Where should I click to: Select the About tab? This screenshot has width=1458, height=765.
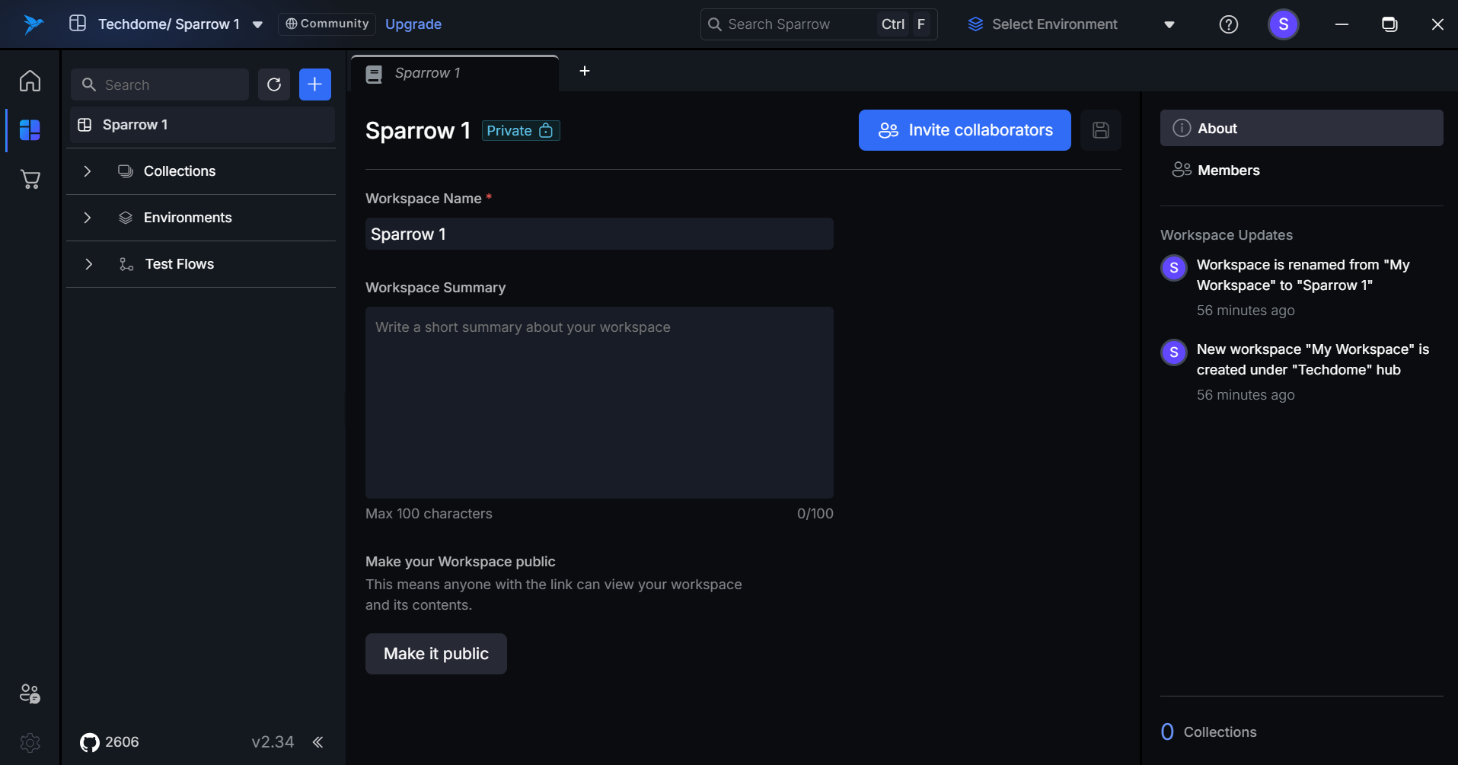pos(1300,129)
